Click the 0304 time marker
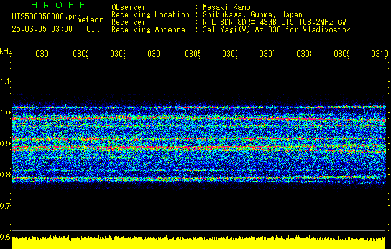Viewport: 391px width, 249px height. click(155, 54)
